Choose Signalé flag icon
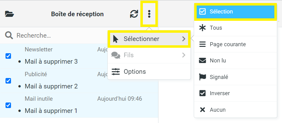The width and height of the screenshot is (282, 123). pos(202,77)
